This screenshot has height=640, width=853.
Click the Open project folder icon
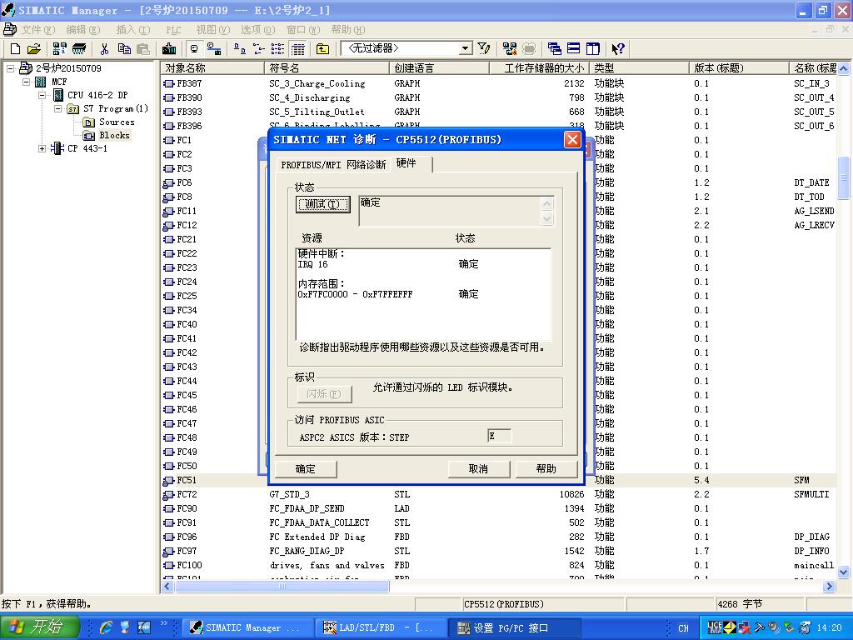pos(33,49)
